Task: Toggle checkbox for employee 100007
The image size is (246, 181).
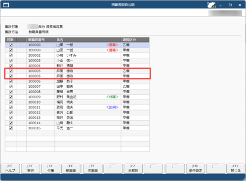Action: click(x=11, y=86)
